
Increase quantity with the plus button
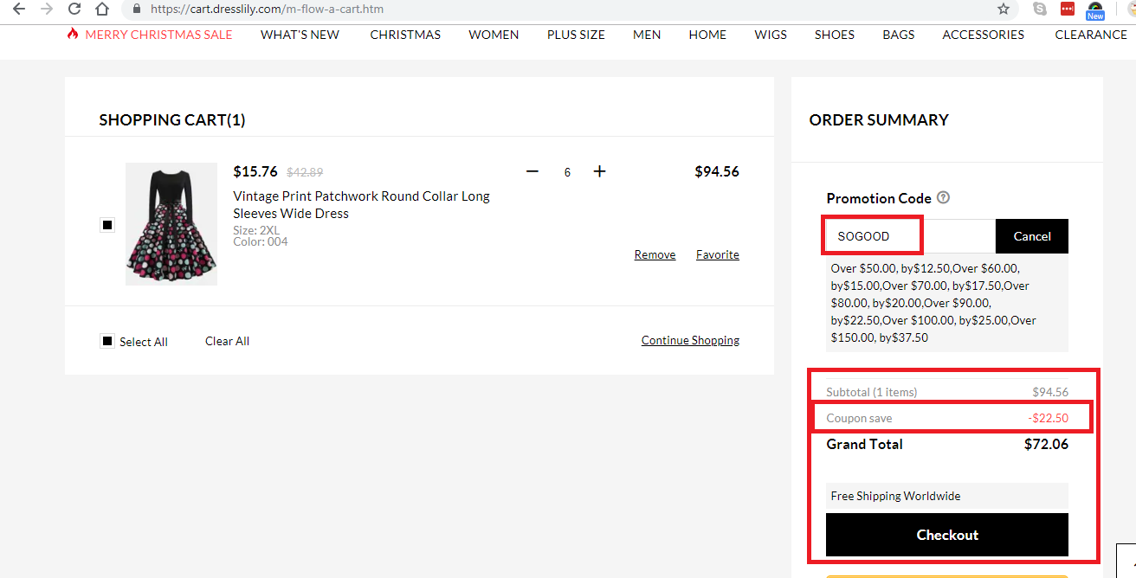pyautogui.click(x=599, y=171)
